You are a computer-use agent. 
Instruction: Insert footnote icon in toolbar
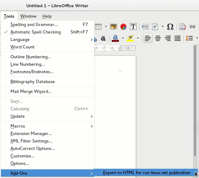(183, 27)
